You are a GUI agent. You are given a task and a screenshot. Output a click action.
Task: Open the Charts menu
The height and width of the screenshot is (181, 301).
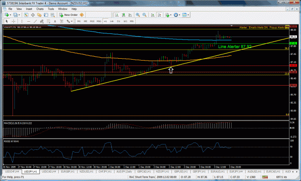coord(40,9)
